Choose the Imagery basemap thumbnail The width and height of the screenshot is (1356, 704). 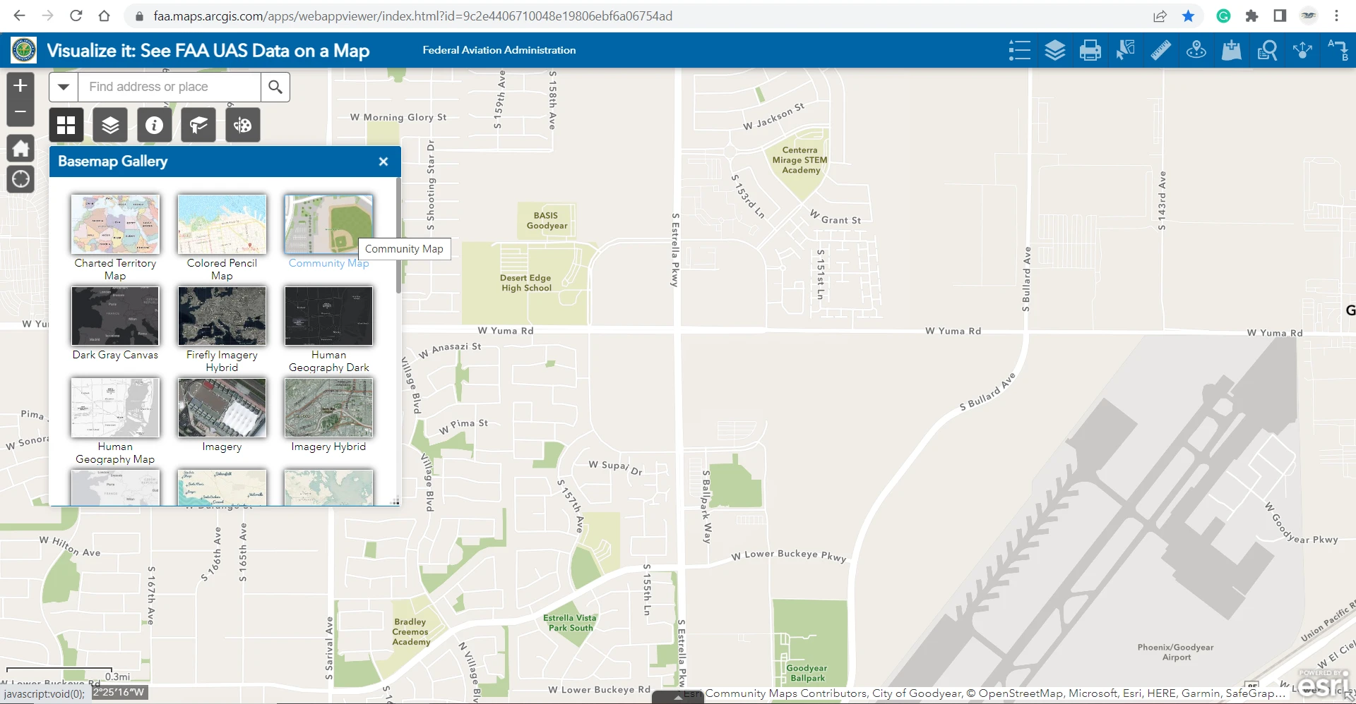(222, 408)
